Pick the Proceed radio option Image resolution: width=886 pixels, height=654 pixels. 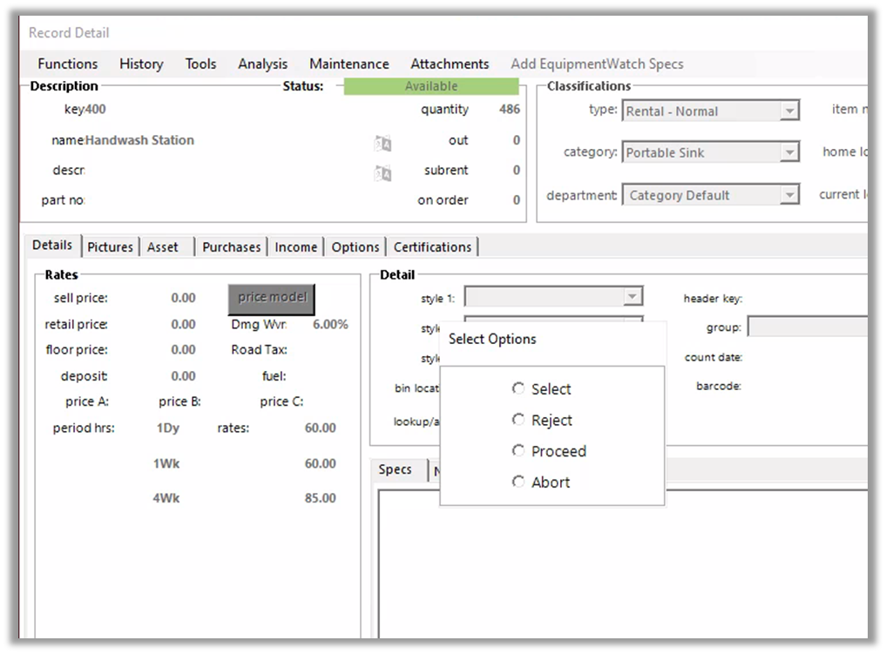pos(518,451)
